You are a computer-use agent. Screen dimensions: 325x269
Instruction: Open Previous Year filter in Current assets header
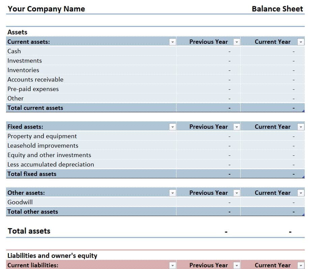(237, 42)
